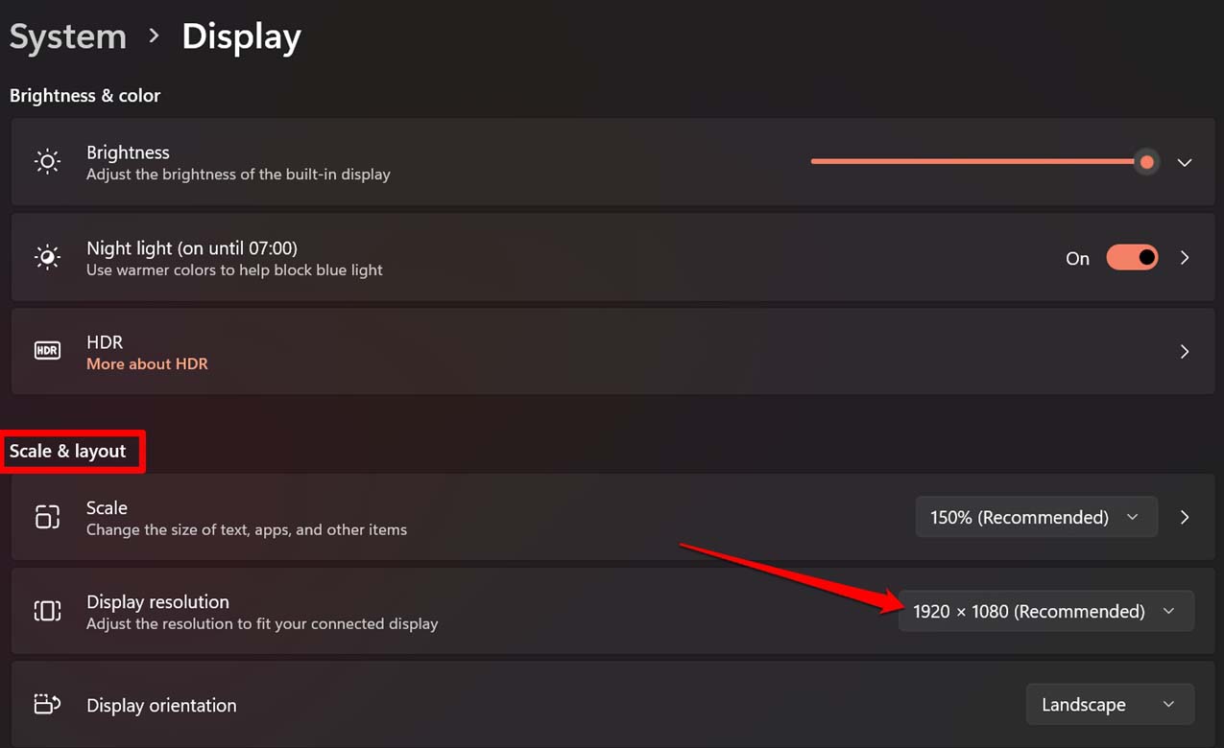
Task: Adjust the Brightness slider handle
Action: tap(1146, 161)
